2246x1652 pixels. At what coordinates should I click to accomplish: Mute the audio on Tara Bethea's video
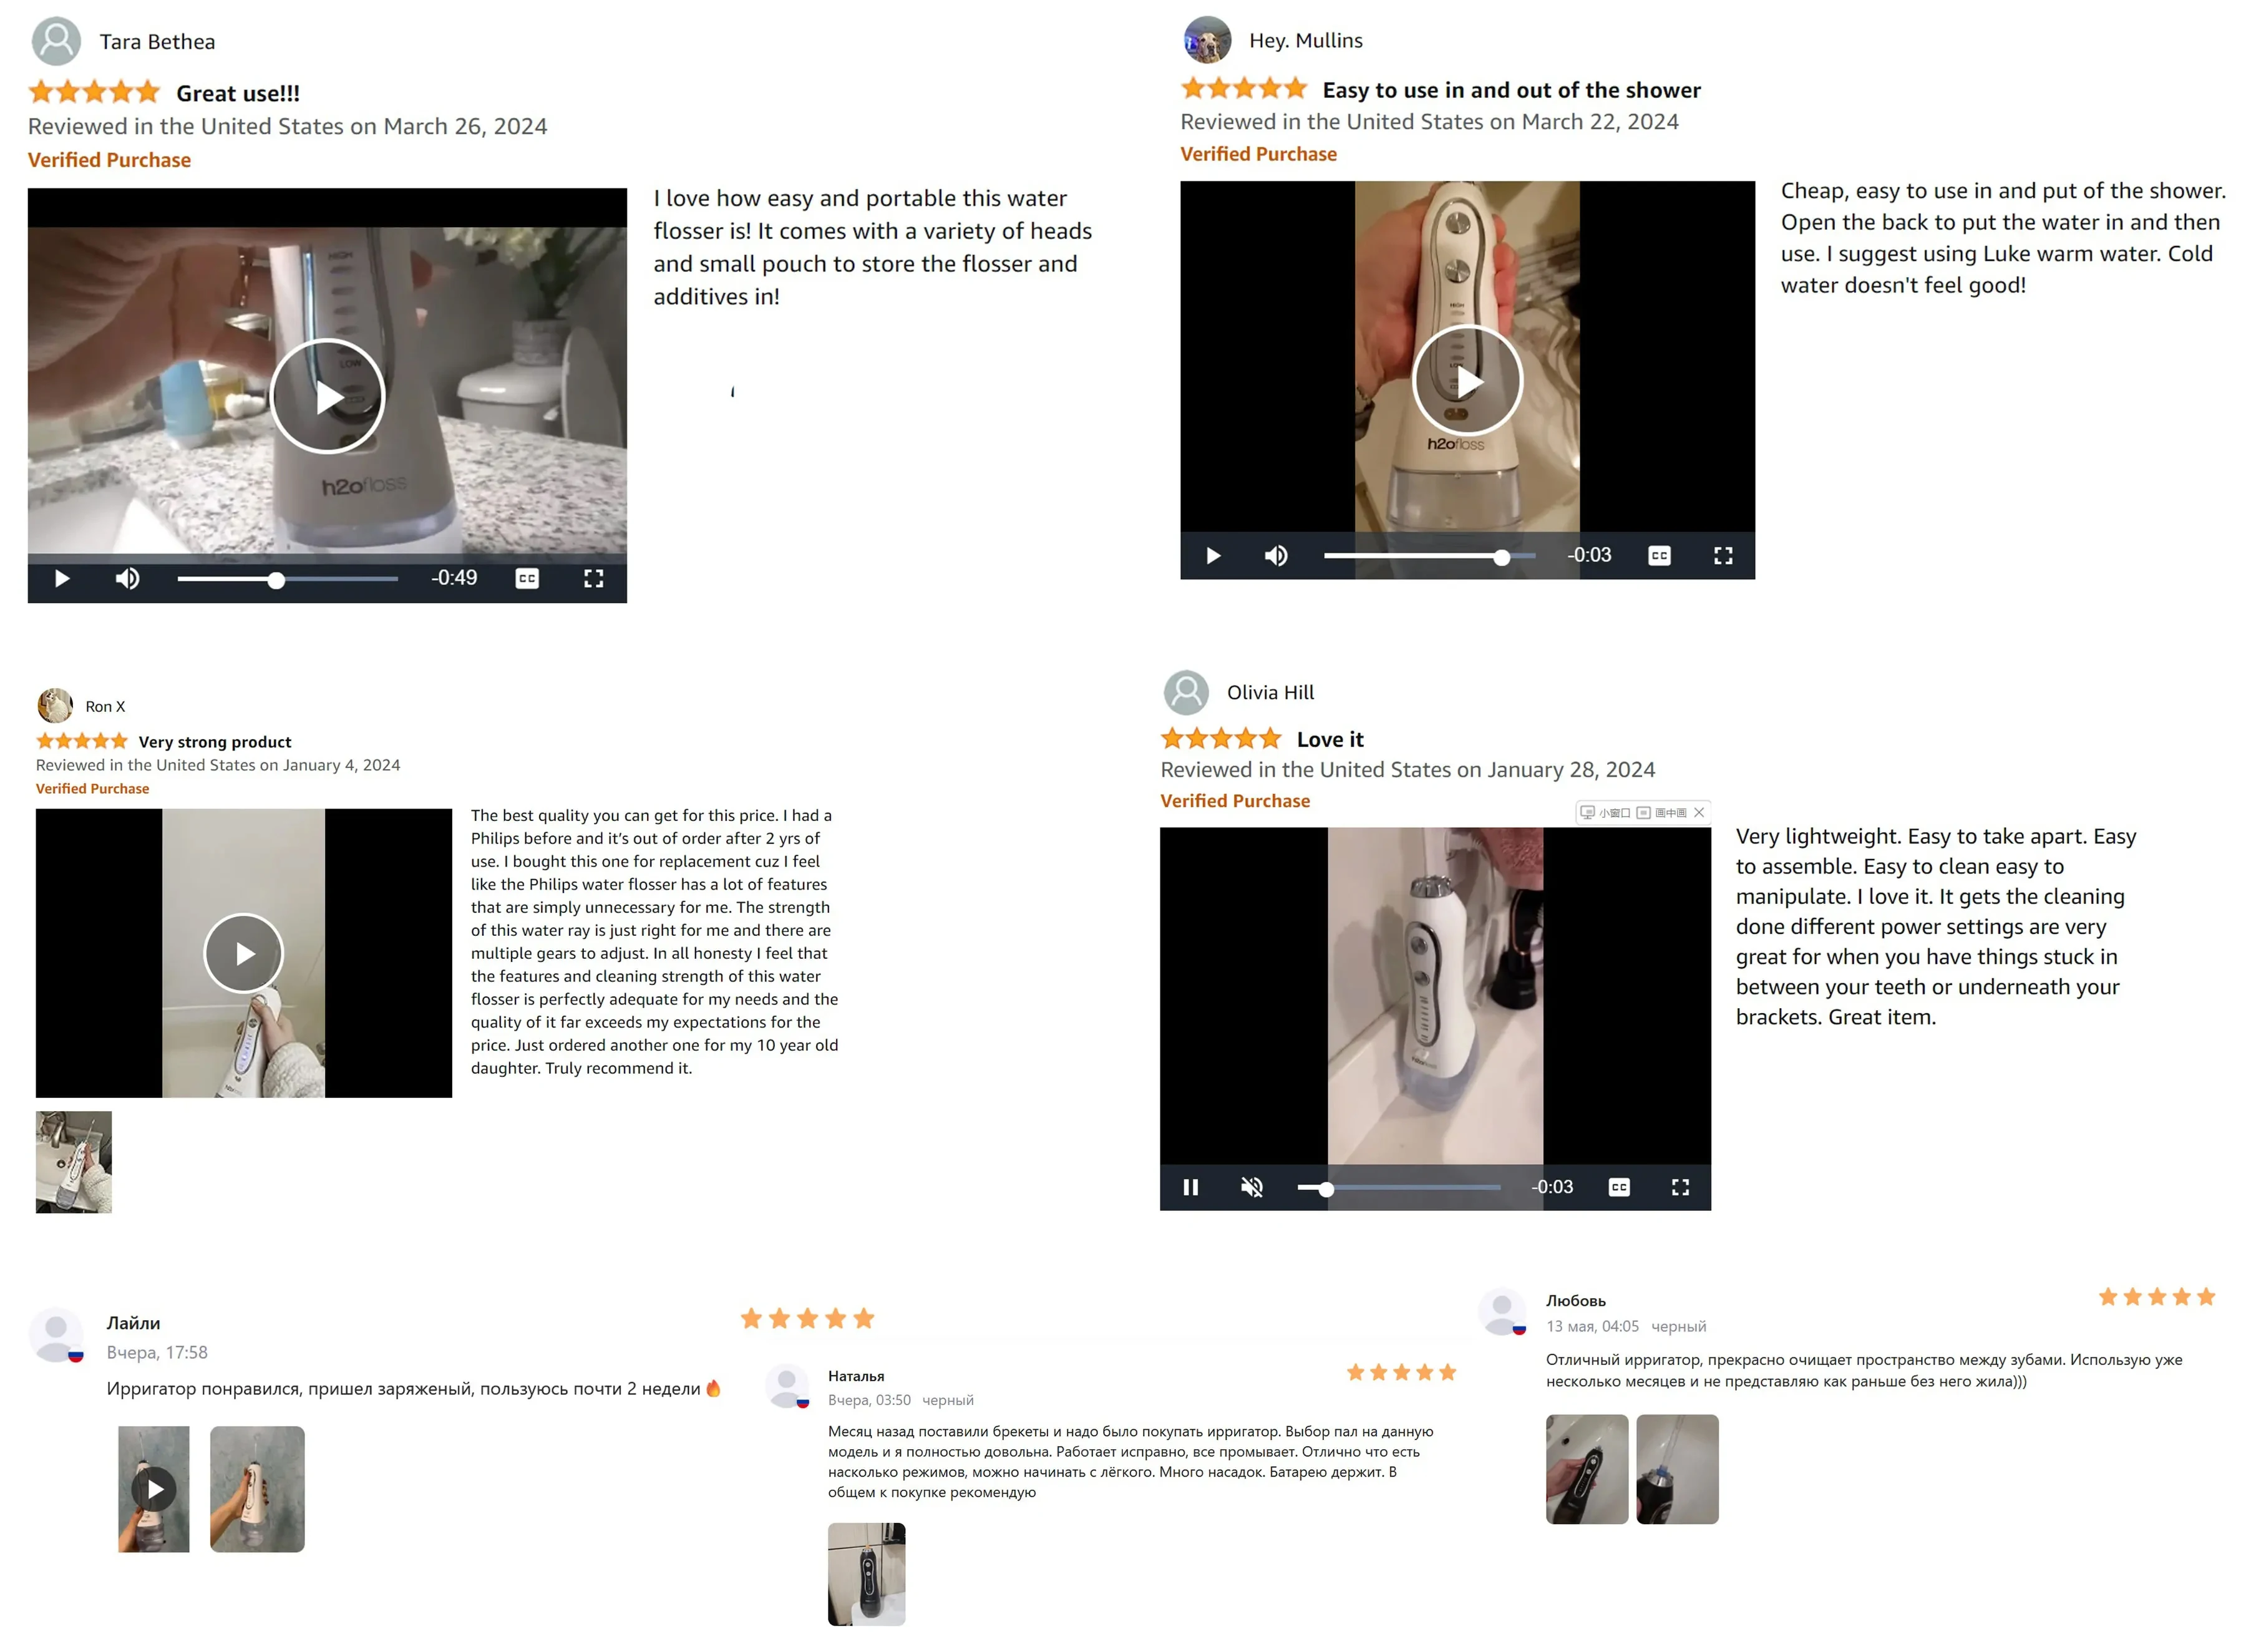127,579
